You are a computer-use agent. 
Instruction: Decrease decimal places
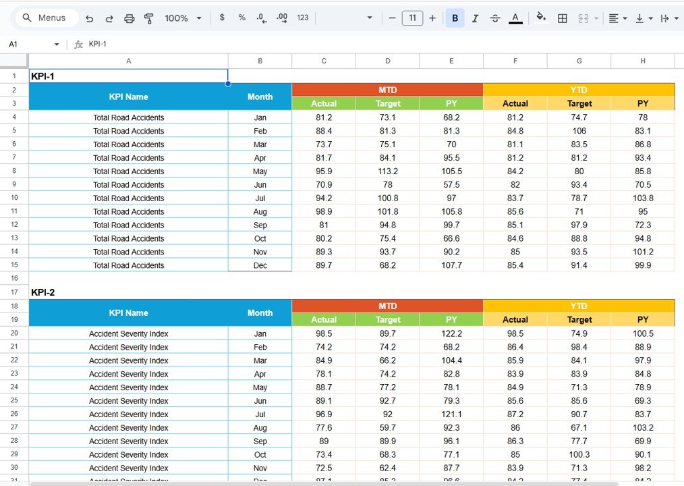tap(261, 18)
